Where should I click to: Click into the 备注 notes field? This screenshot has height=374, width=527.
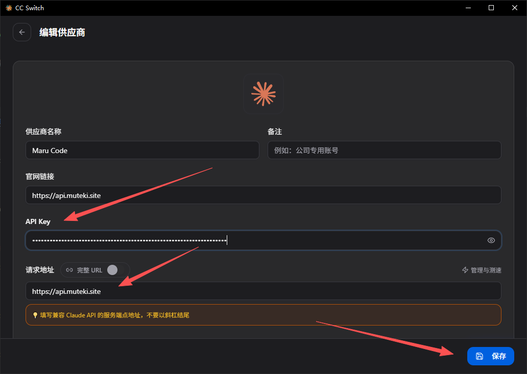point(384,150)
